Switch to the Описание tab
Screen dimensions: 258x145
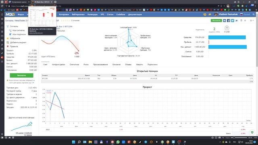click(x=117, y=64)
